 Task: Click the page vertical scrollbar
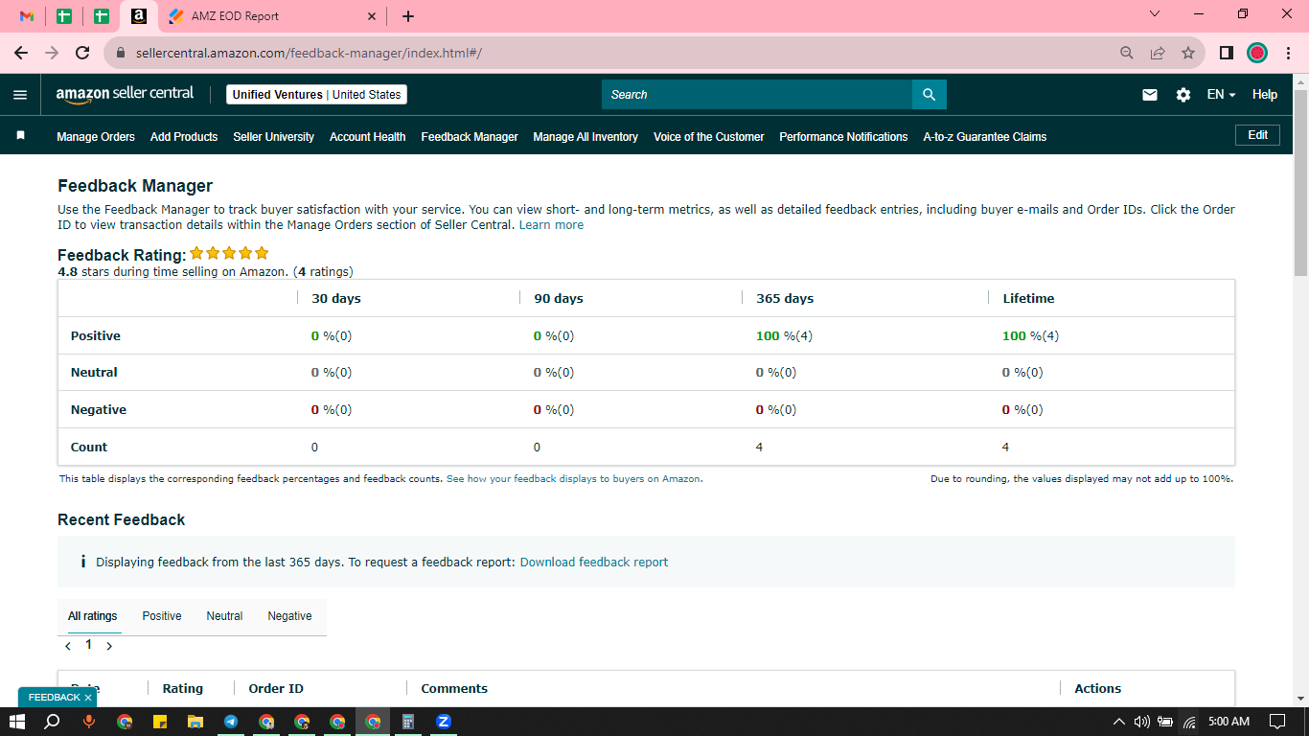(x=1300, y=182)
